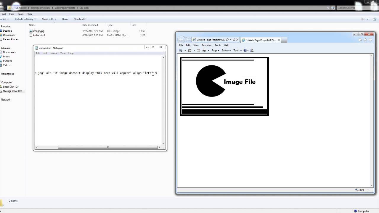Click the Pac-Man Image File picture in IE
379x213 pixels.
click(224, 86)
